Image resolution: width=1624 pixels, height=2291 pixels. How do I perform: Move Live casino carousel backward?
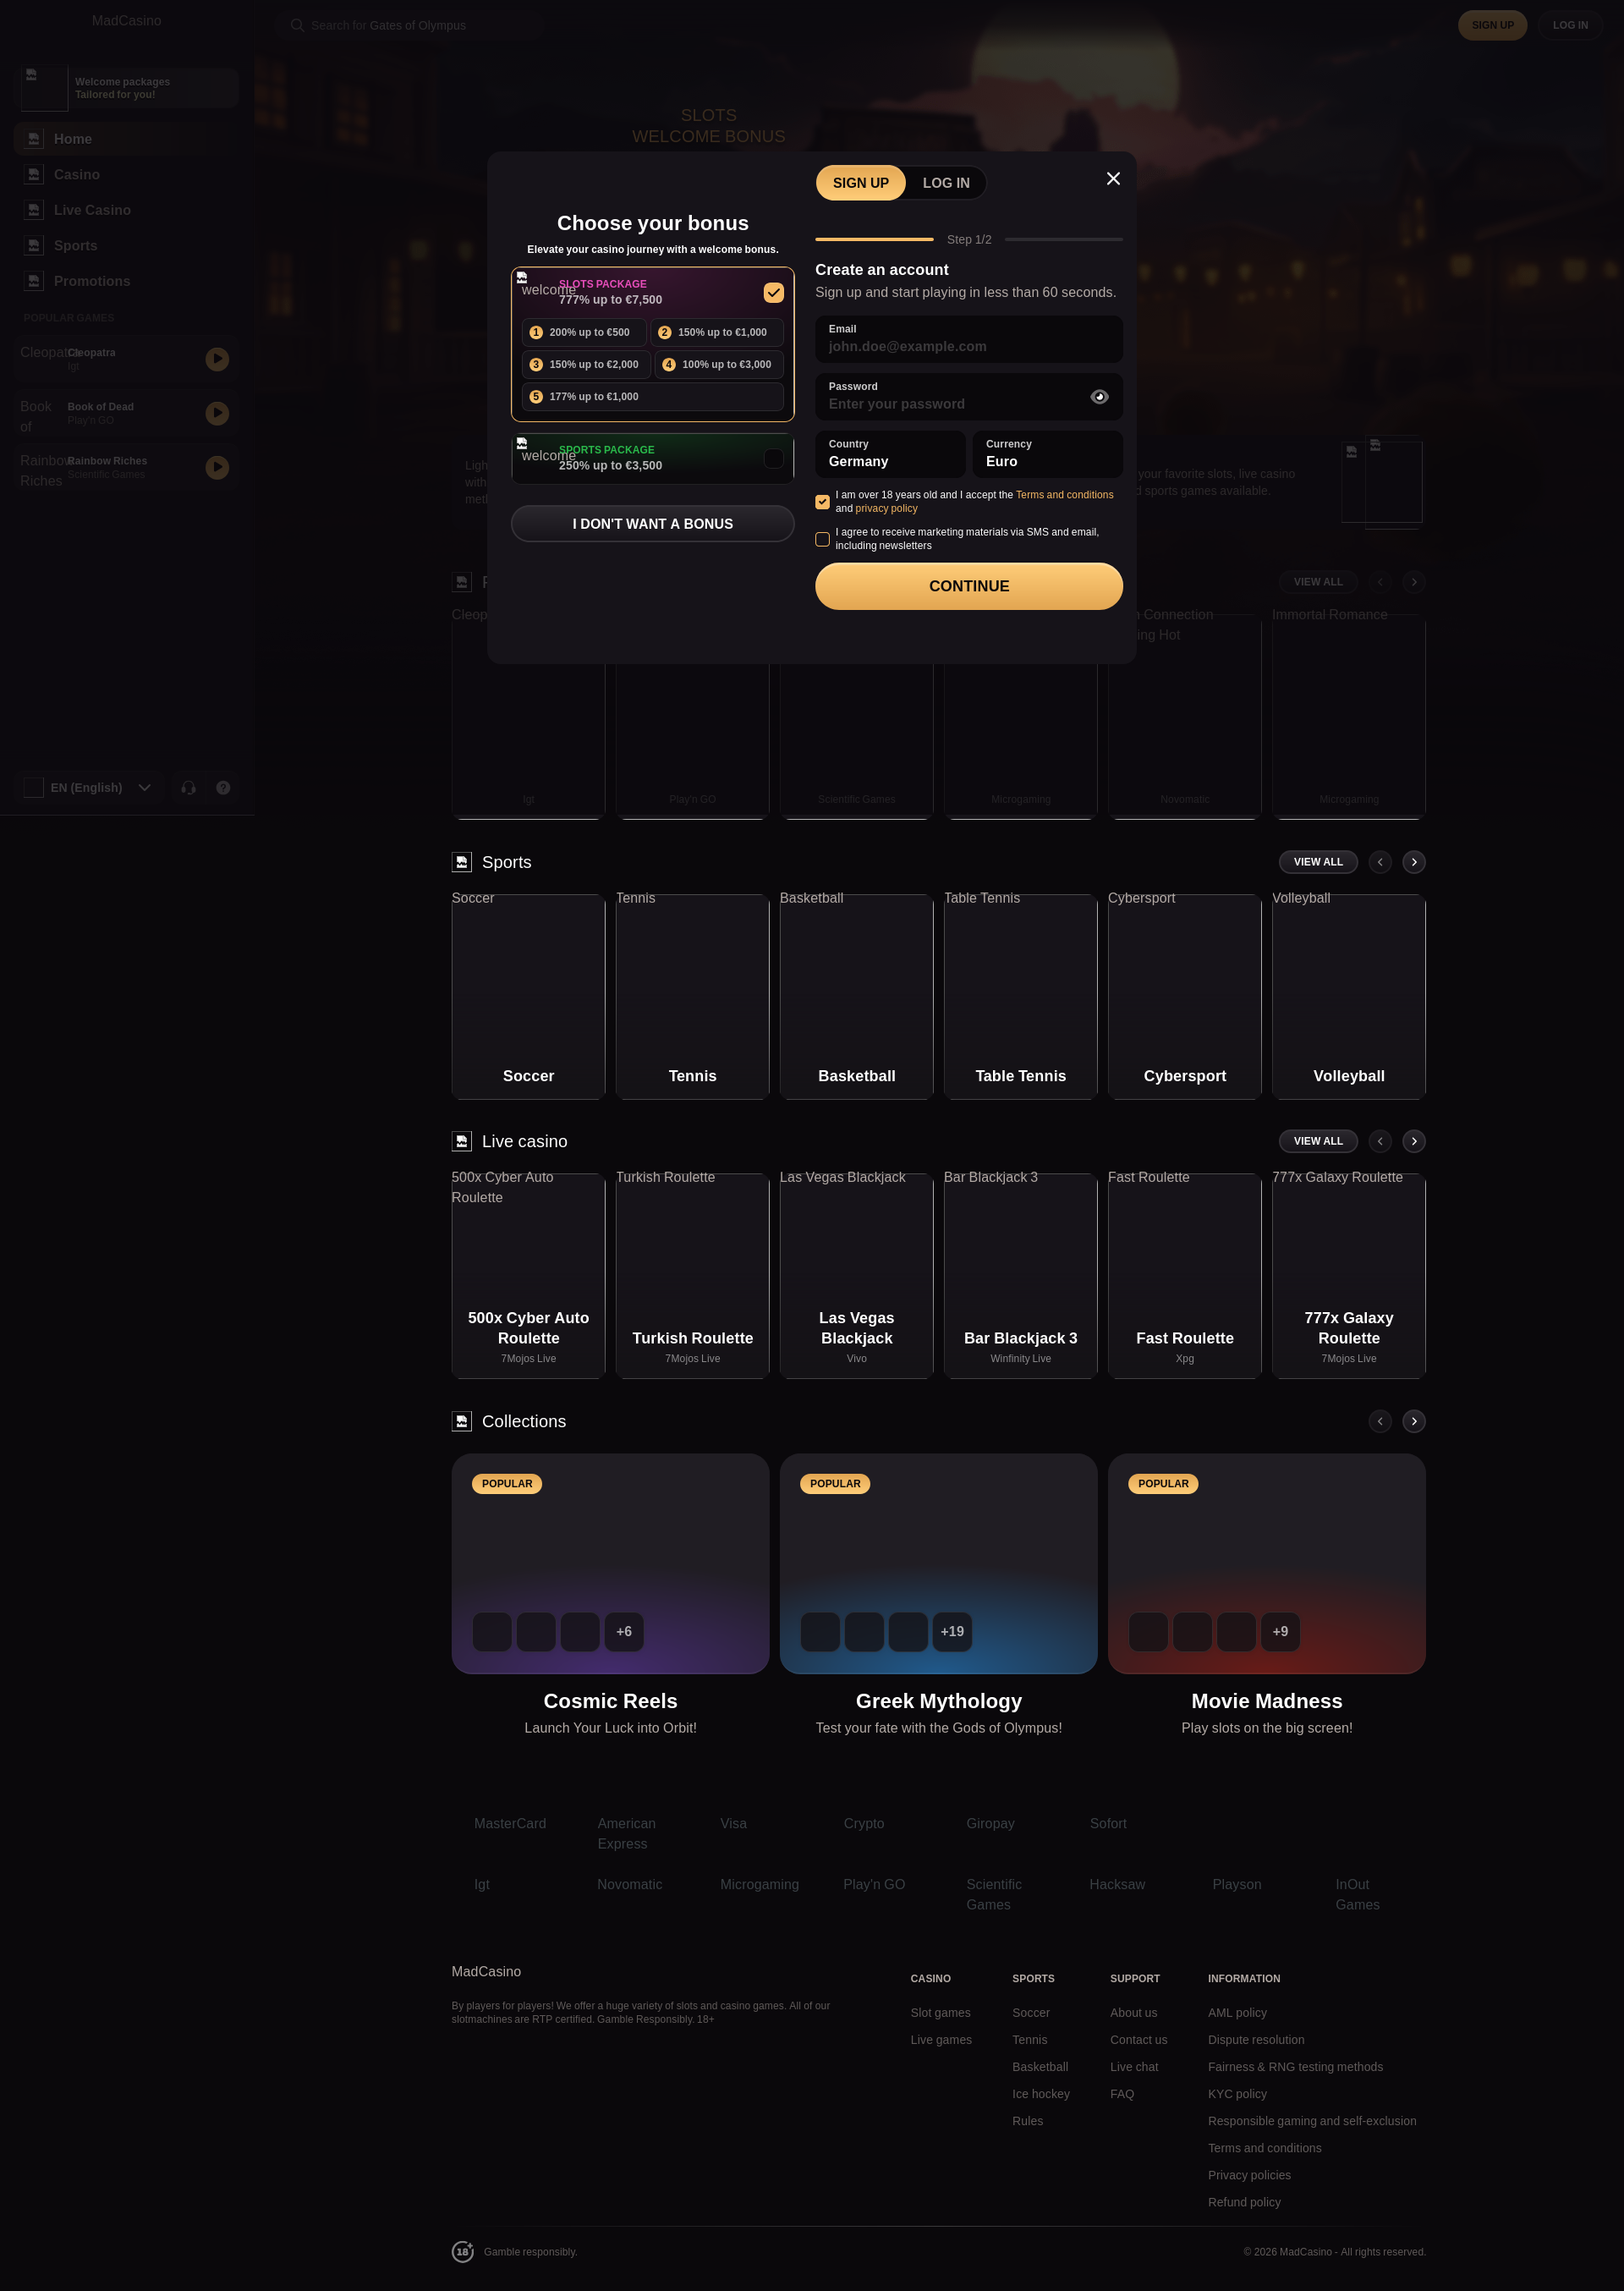coord(1380,1141)
